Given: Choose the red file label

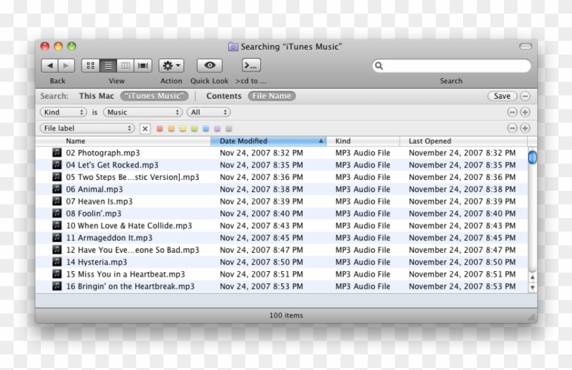Looking at the screenshot, I should coord(160,128).
